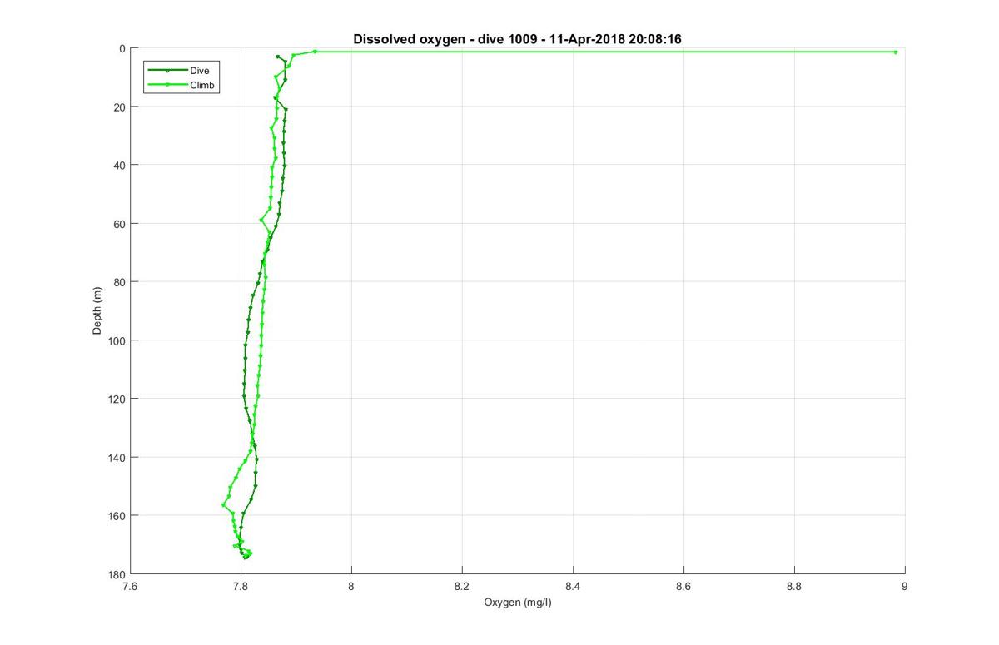This screenshot has width=999, height=645.
Task: Click the bright green Climb line sample in legend
Action: [167, 84]
